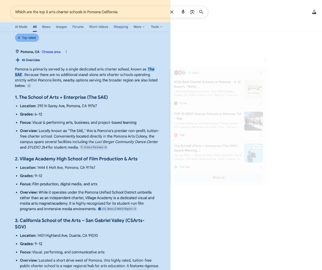This screenshot has height=270, width=322.
Task: Open three-dot menu for the Niche source
Action: [261, 103]
